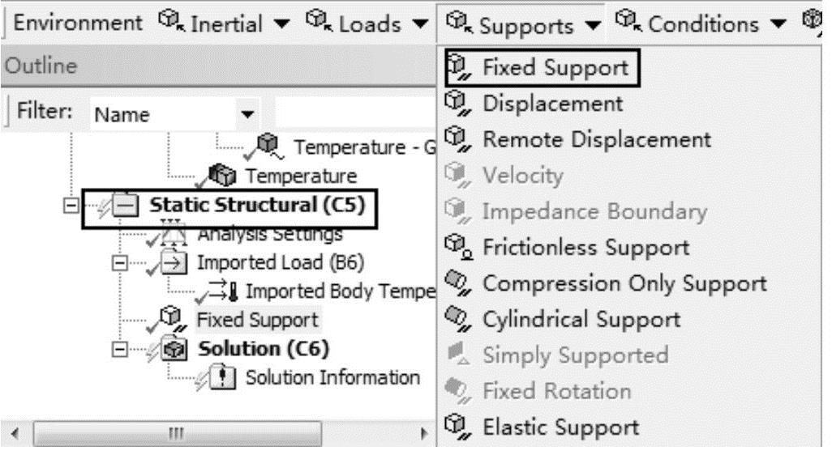The image size is (832, 455).
Task: Click the Cylindrical Support icon
Action: tap(457, 320)
